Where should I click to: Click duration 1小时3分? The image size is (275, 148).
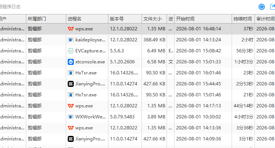coord(244,62)
